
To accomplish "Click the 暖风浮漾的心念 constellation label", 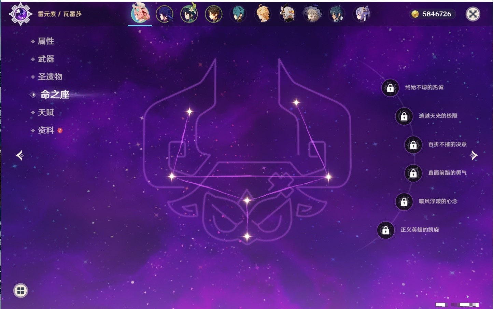I will tap(438, 201).
